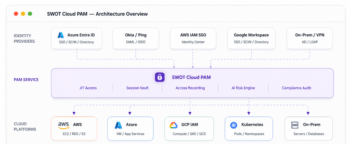Click the green window maximize dot
Image resolution: width=351 pixels, height=144 pixels.
pos(30,14)
